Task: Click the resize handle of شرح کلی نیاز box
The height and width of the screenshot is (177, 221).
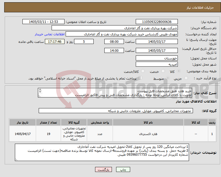Action: (39, 96)
